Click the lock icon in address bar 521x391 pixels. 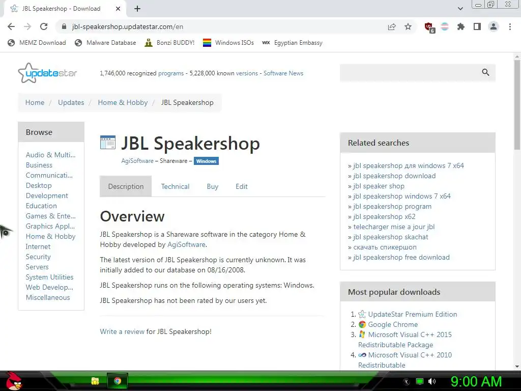(64, 26)
